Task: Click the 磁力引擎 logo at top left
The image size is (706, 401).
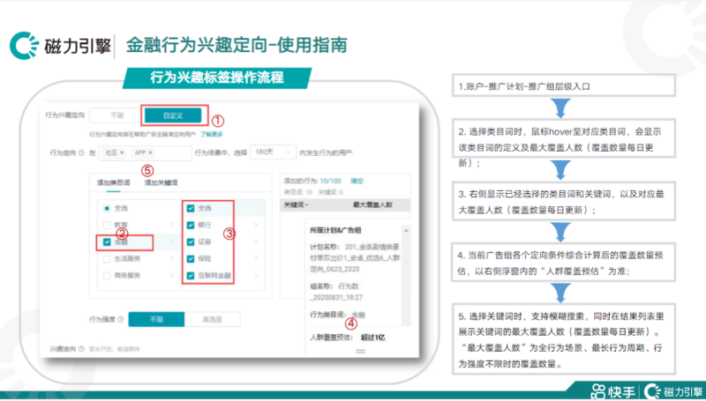Action: pos(60,46)
